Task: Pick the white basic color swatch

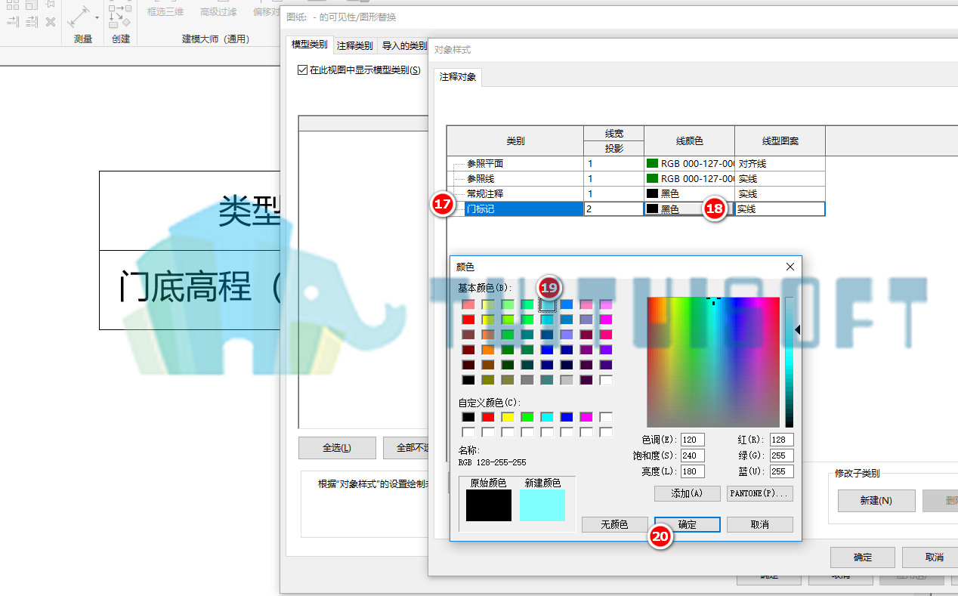Action: click(606, 380)
